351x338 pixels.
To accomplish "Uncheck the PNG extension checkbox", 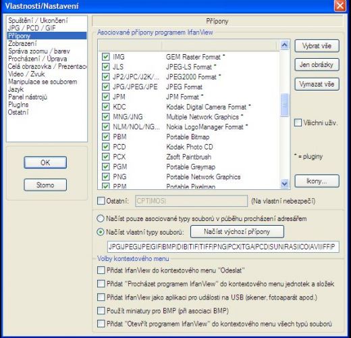I will [x=106, y=176].
